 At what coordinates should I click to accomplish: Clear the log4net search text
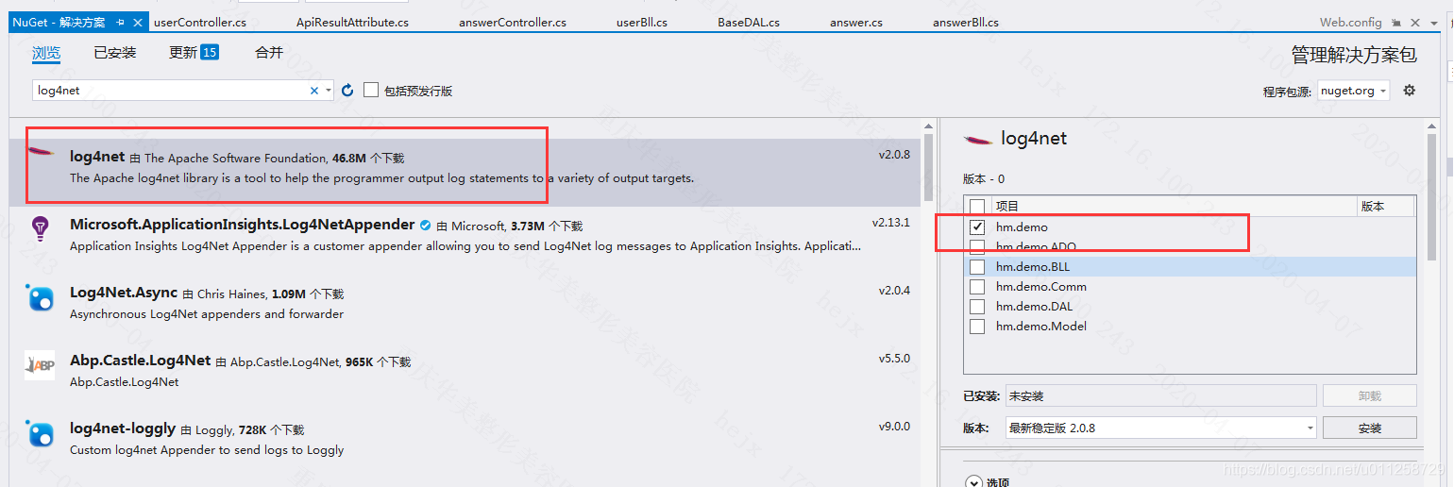pos(314,91)
